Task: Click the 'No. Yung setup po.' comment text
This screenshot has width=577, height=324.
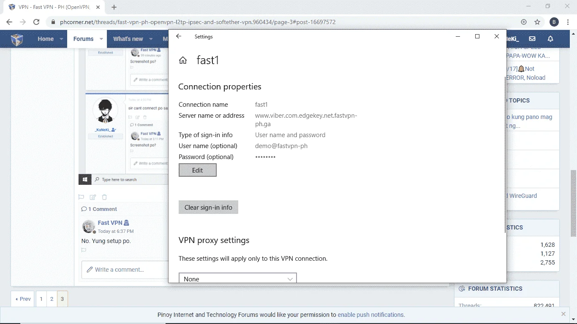Action: coord(106,241)
